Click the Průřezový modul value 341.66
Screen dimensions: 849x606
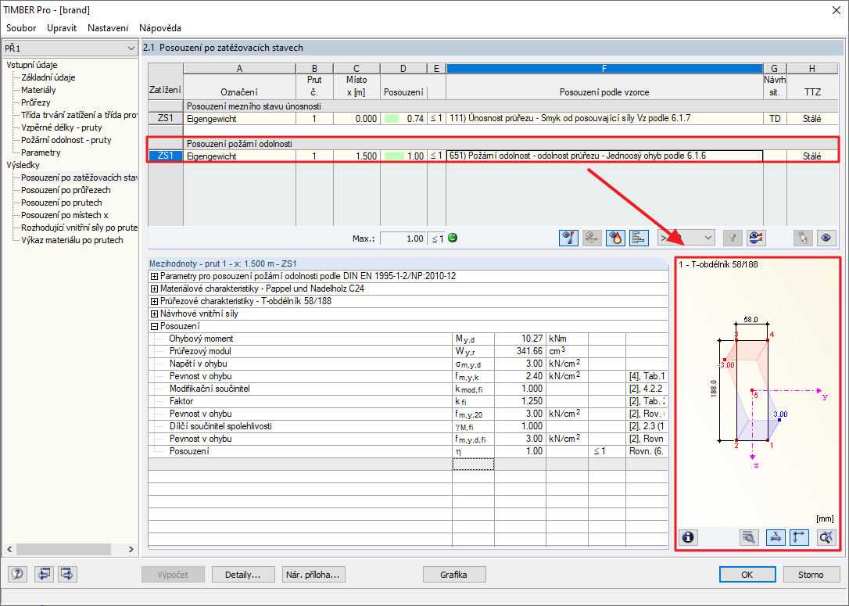point(521,351)
